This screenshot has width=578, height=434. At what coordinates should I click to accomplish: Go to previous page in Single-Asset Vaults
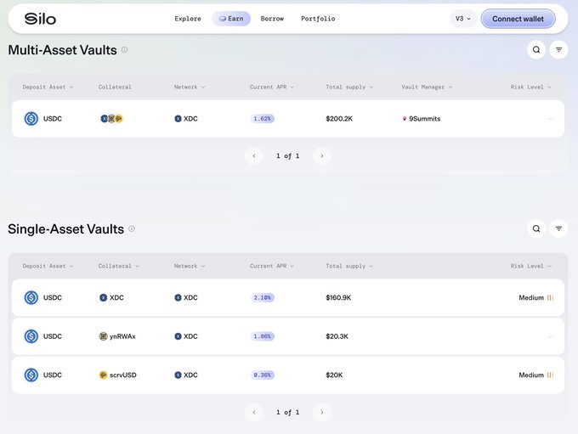(254, 412)
